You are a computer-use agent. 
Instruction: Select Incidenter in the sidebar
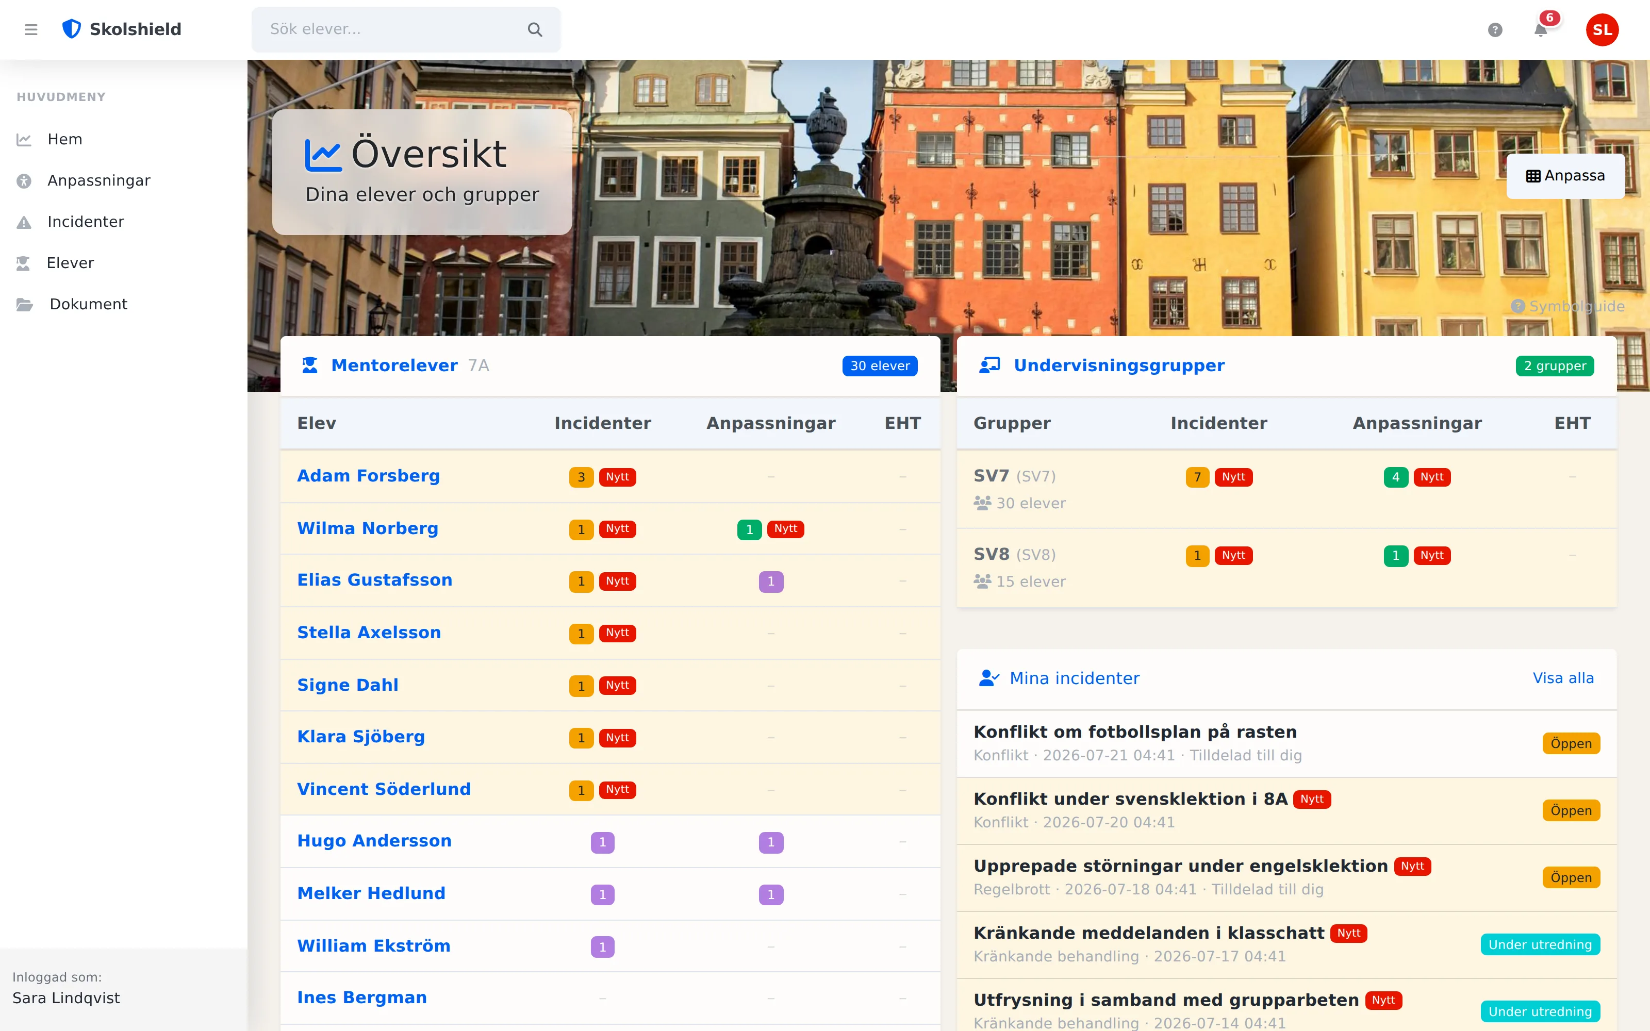point(85,222)
